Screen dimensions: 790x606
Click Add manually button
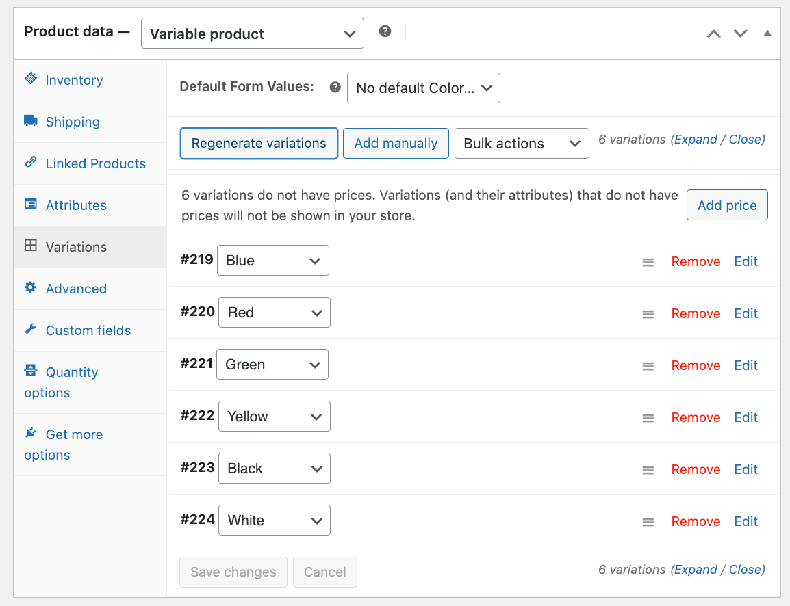396,144
